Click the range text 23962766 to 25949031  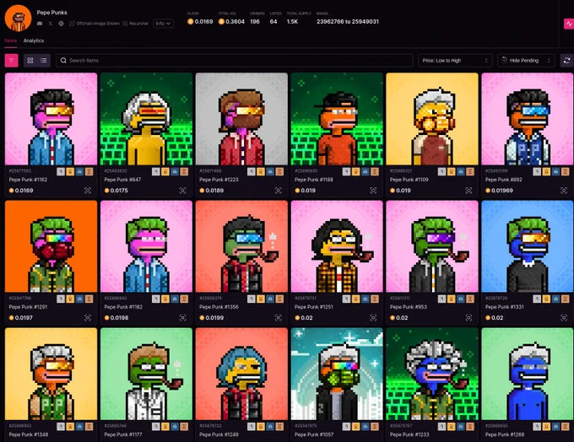click(348, 22)
